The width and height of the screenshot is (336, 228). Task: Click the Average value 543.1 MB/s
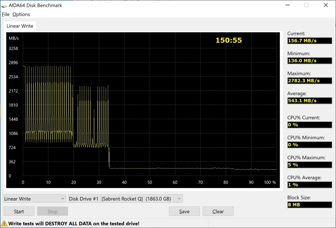(310, 101)
